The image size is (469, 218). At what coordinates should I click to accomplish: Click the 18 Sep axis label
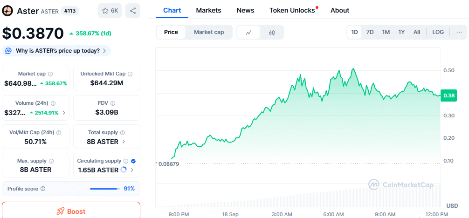pyautogui.click(x=230, y=214)
